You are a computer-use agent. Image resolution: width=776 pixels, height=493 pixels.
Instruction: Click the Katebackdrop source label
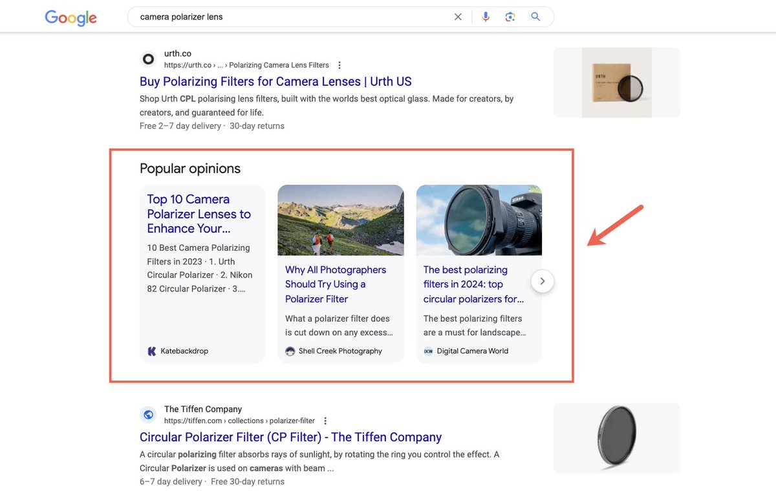[x=184, y=351]
